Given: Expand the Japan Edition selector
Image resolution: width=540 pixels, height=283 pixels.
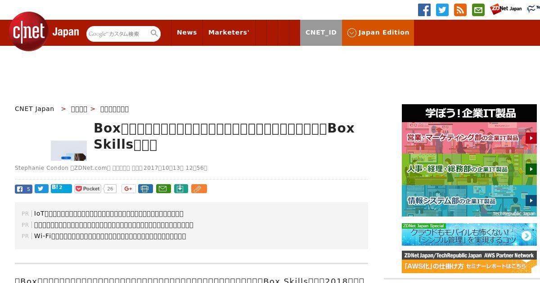Looking at the screenshot, I should 378,33.
